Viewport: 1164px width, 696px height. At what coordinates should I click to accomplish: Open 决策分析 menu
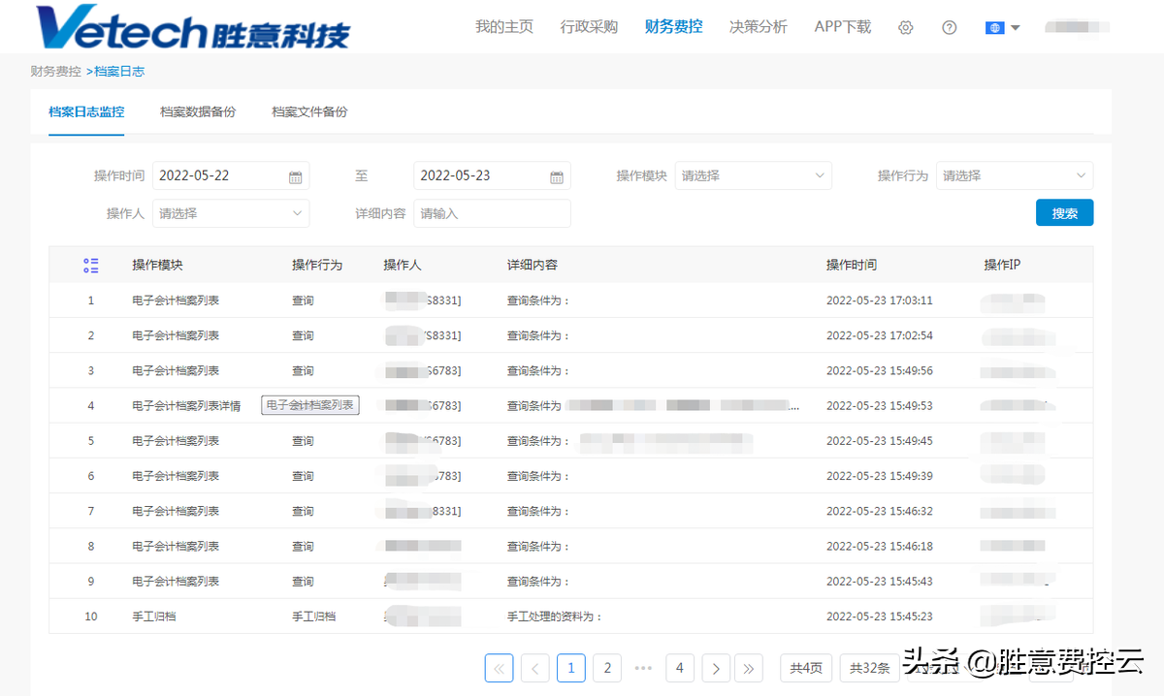click(759, 27)
